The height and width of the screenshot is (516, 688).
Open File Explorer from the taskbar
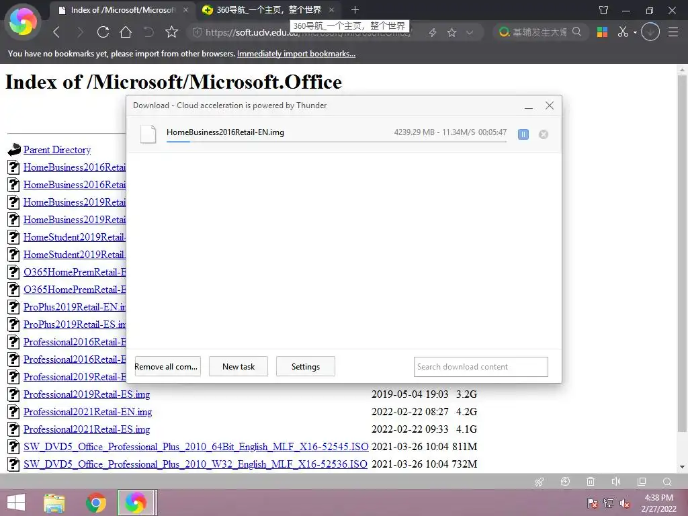pyautogui.click(x=54, y=503)
